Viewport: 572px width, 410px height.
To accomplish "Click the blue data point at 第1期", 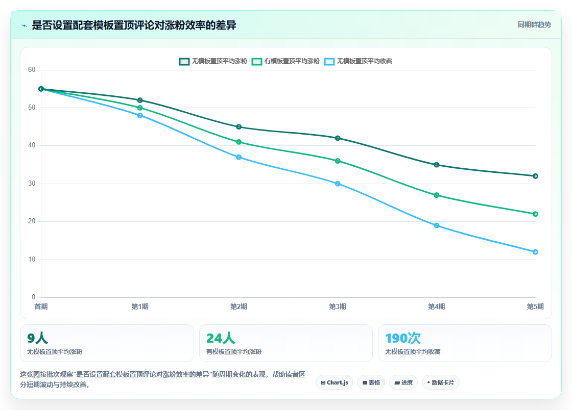I will point(140,115).
